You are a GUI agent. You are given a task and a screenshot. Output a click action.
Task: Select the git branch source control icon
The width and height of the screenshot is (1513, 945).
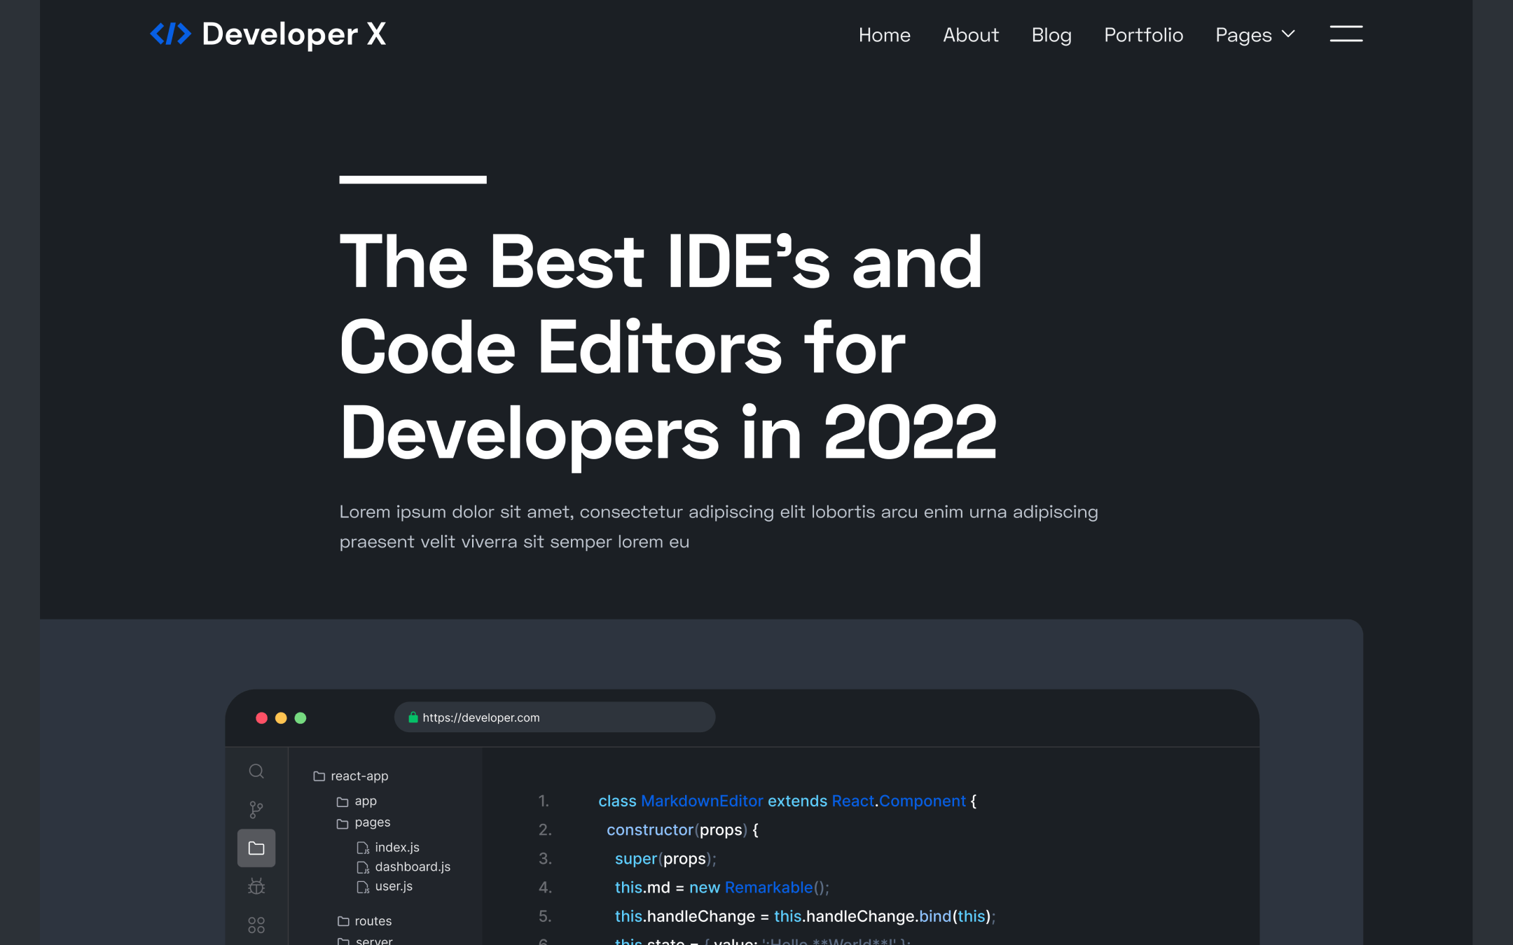click(x=256, y=810)
